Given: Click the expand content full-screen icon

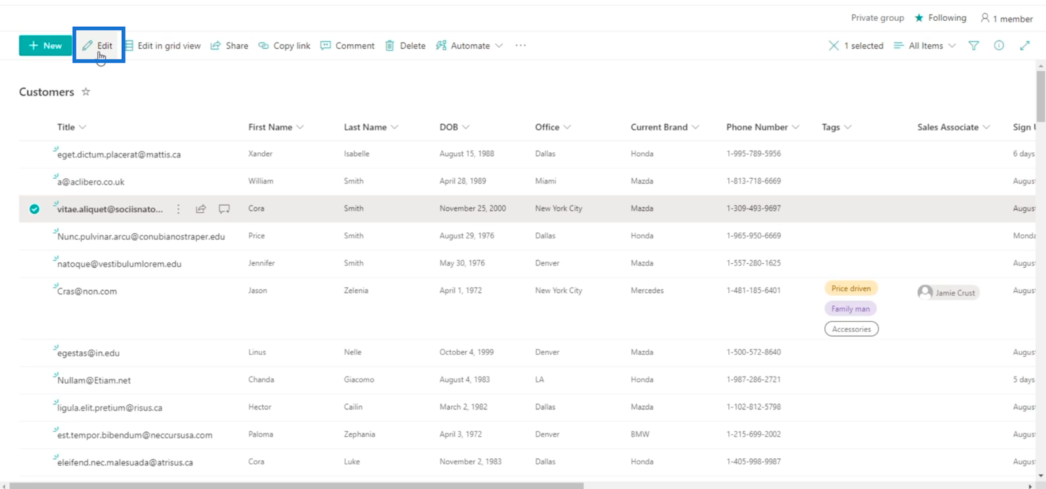Looking at the screenshot, I should (x=1024, y=46).
